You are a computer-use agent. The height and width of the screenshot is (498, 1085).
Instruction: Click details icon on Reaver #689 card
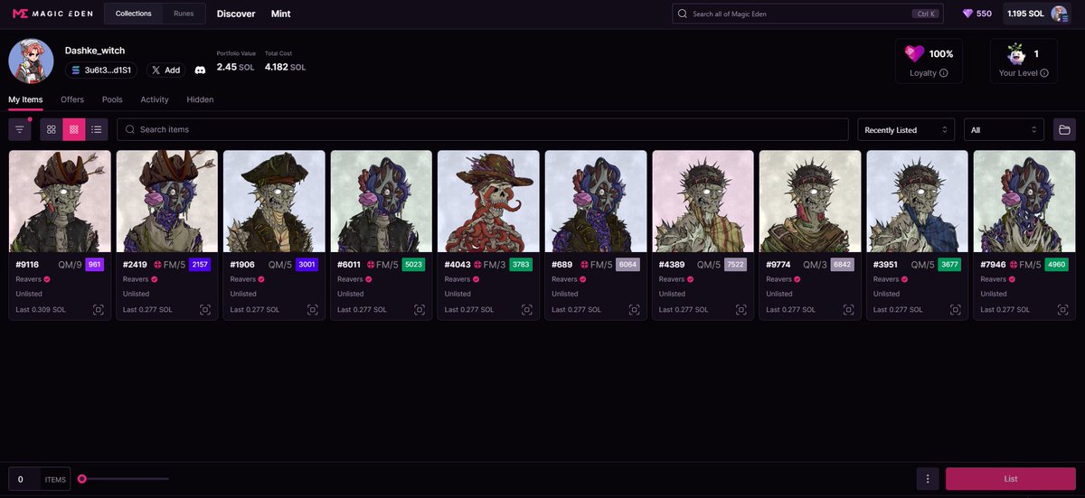click(x=634, y=309)
